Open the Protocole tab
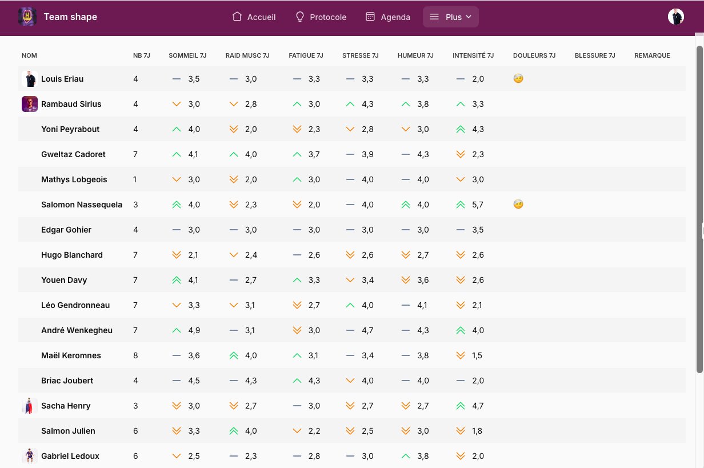 click(x=321, y=17)
